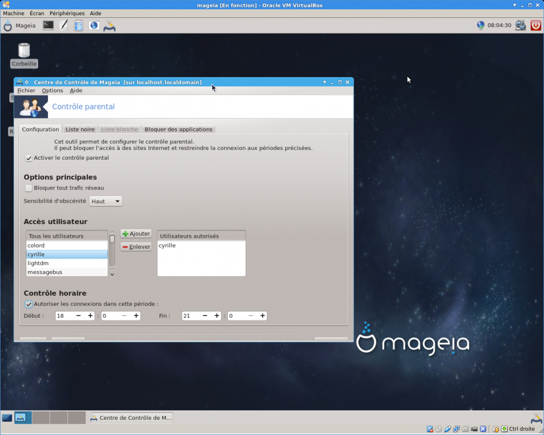
Task: Switch to Bloquer des applications tab
Action: pos(178,129)
